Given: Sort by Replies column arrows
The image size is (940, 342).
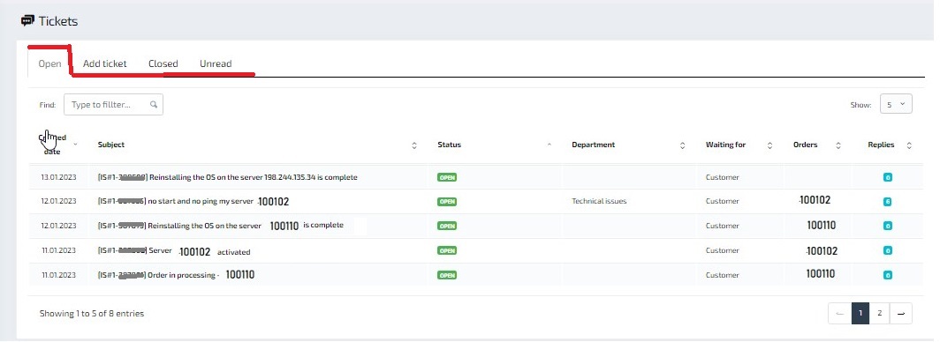Looking at the screenshot, I should (909, 145).
